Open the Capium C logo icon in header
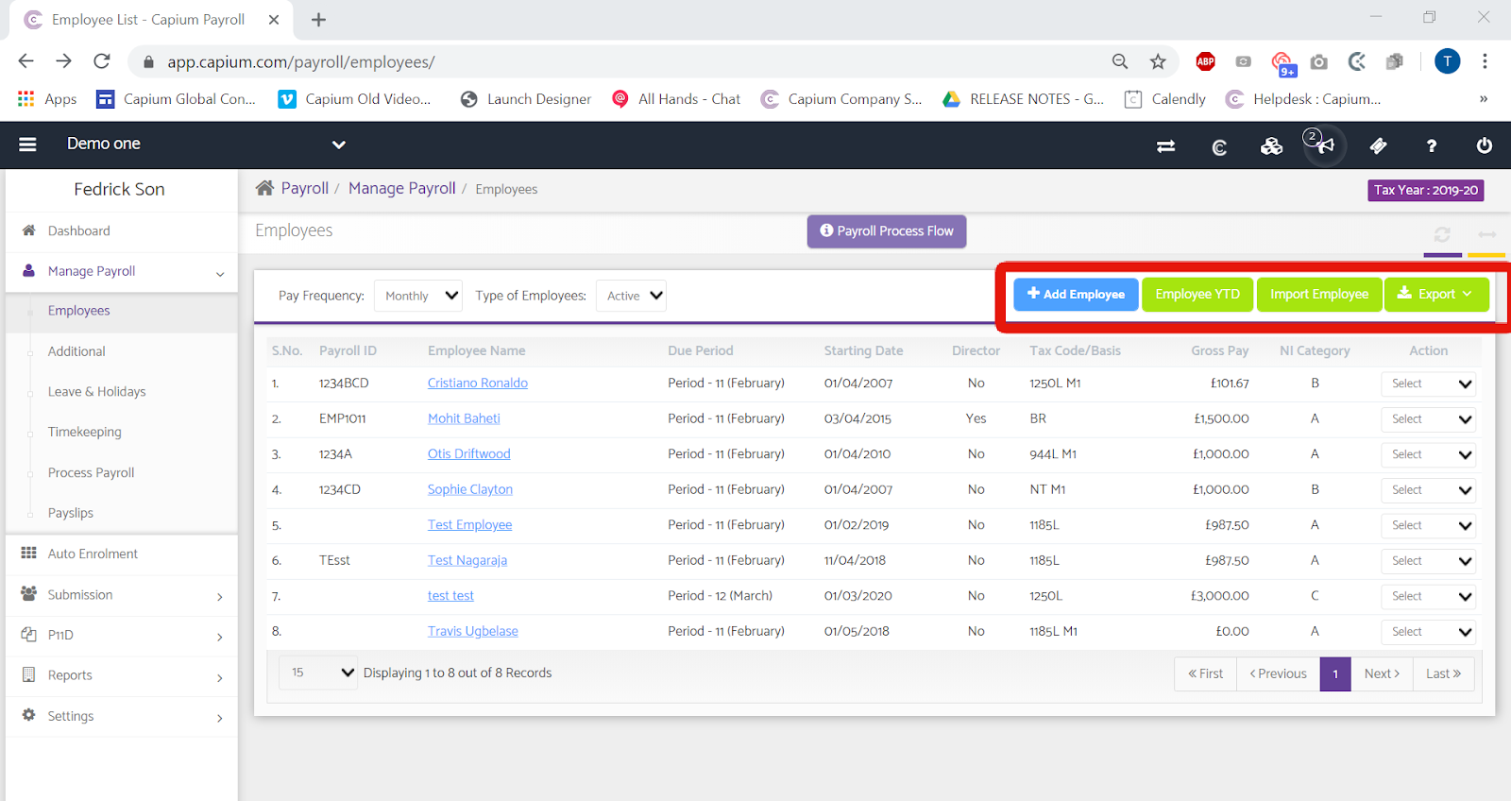The height and width of the screenshot is (801, 1511). (1219, 146)
